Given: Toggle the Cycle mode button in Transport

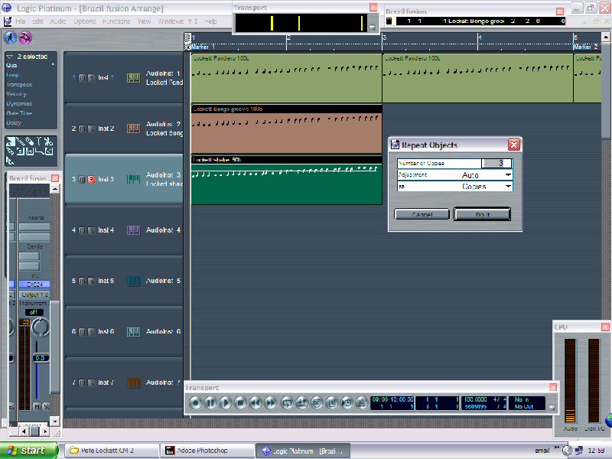Looking at the screenshot, I should point(288,402).
